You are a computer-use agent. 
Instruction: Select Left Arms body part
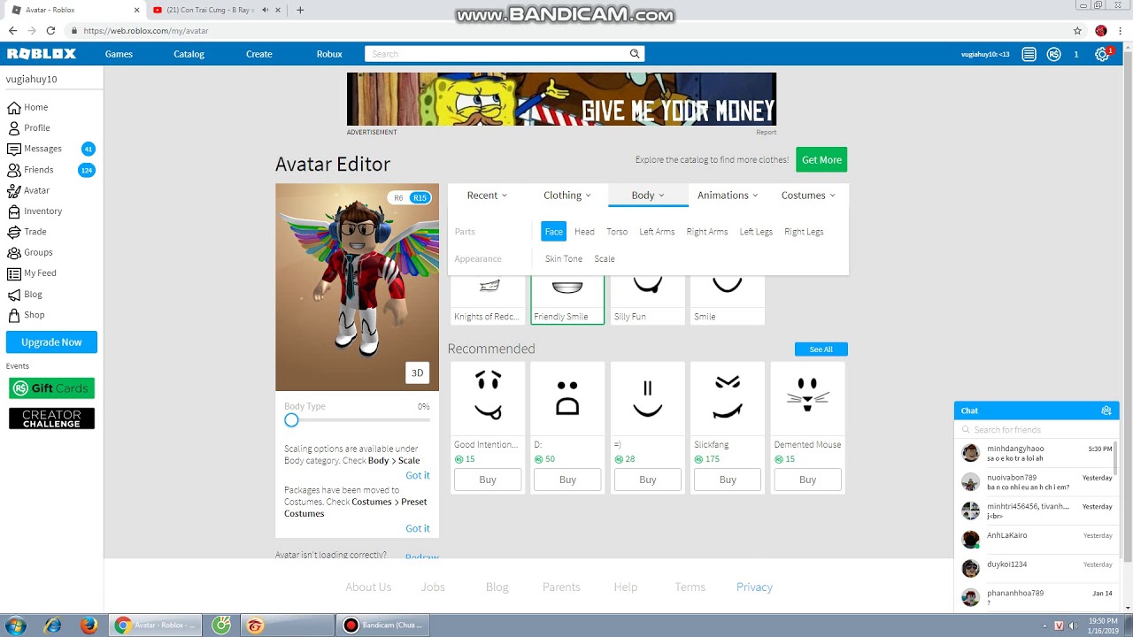click(x=657, y=232)
